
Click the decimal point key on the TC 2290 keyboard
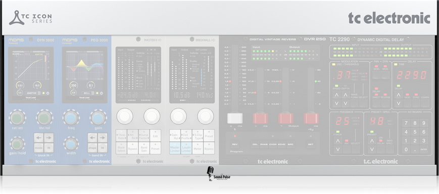[415, 149]
